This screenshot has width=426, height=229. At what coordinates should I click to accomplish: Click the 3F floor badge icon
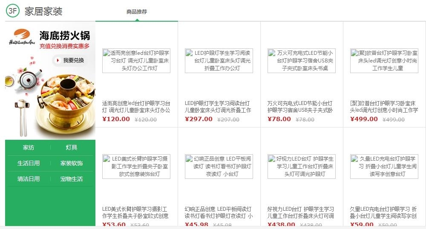point(12,11)
